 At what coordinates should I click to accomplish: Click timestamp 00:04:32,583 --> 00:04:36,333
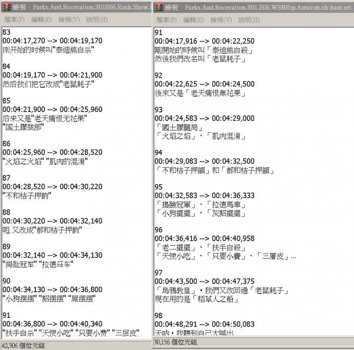205,196
